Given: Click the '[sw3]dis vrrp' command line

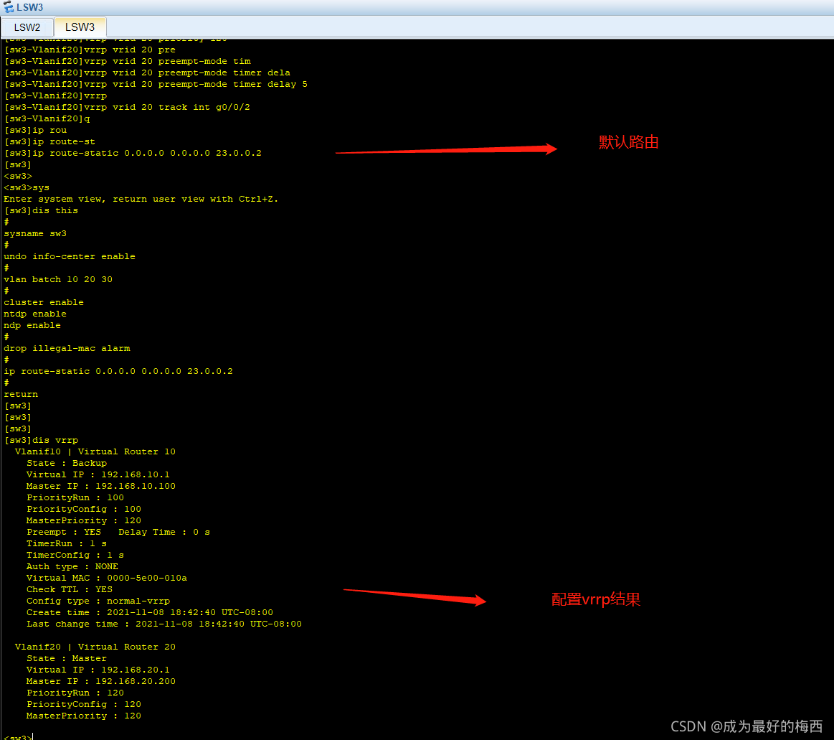Looking at the screenshot, I should pyautogui.click(x=41, y=440).
